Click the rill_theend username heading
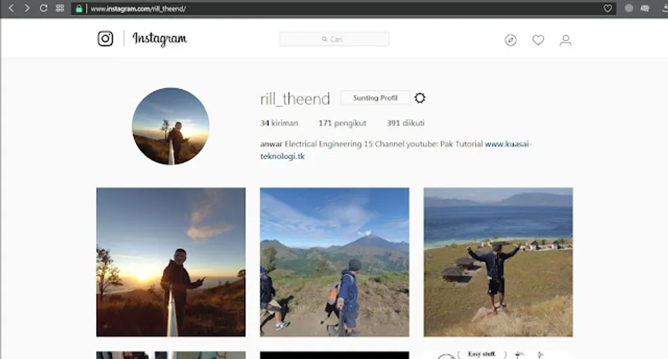The width and height of the screenshot is (668, 359). tap(295, 99)
